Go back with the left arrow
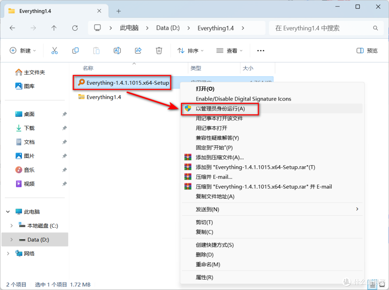This screenshot has width=389, height=290. pos(12,28)
